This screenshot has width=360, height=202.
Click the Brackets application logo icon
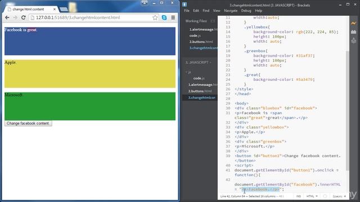coord(184,4)
